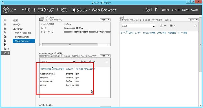203x108 pixels.
Task: Select the Opera RemoteApp row
Action: click(x=75, y=85)
